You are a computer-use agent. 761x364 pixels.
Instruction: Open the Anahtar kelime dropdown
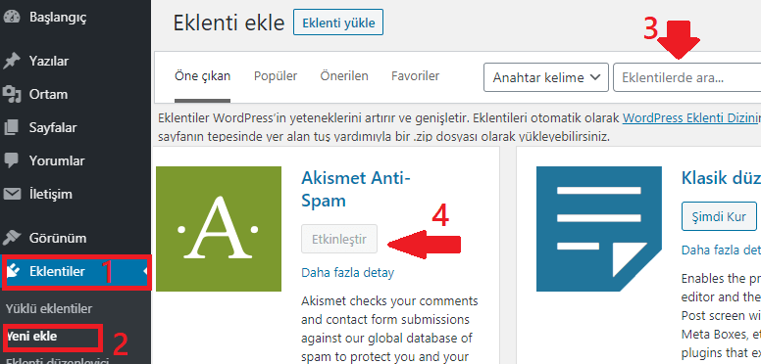[546, 77]
